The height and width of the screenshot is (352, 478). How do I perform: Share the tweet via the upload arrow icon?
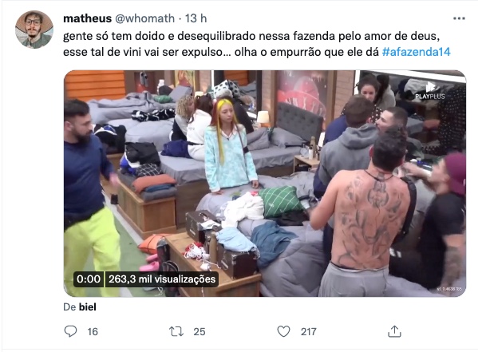[x=394, y=331]
